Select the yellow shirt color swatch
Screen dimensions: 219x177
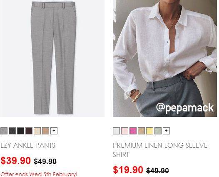[x=150, y=131]
